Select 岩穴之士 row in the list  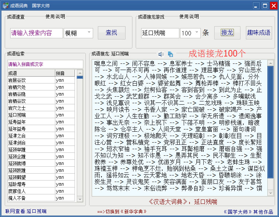(31, 108)
